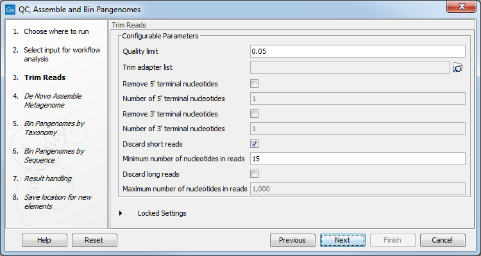Image resolution: width=481 pixels, height=256 pixels.
Task: Uncheck Discard short reads
Action: click(255, 144)
